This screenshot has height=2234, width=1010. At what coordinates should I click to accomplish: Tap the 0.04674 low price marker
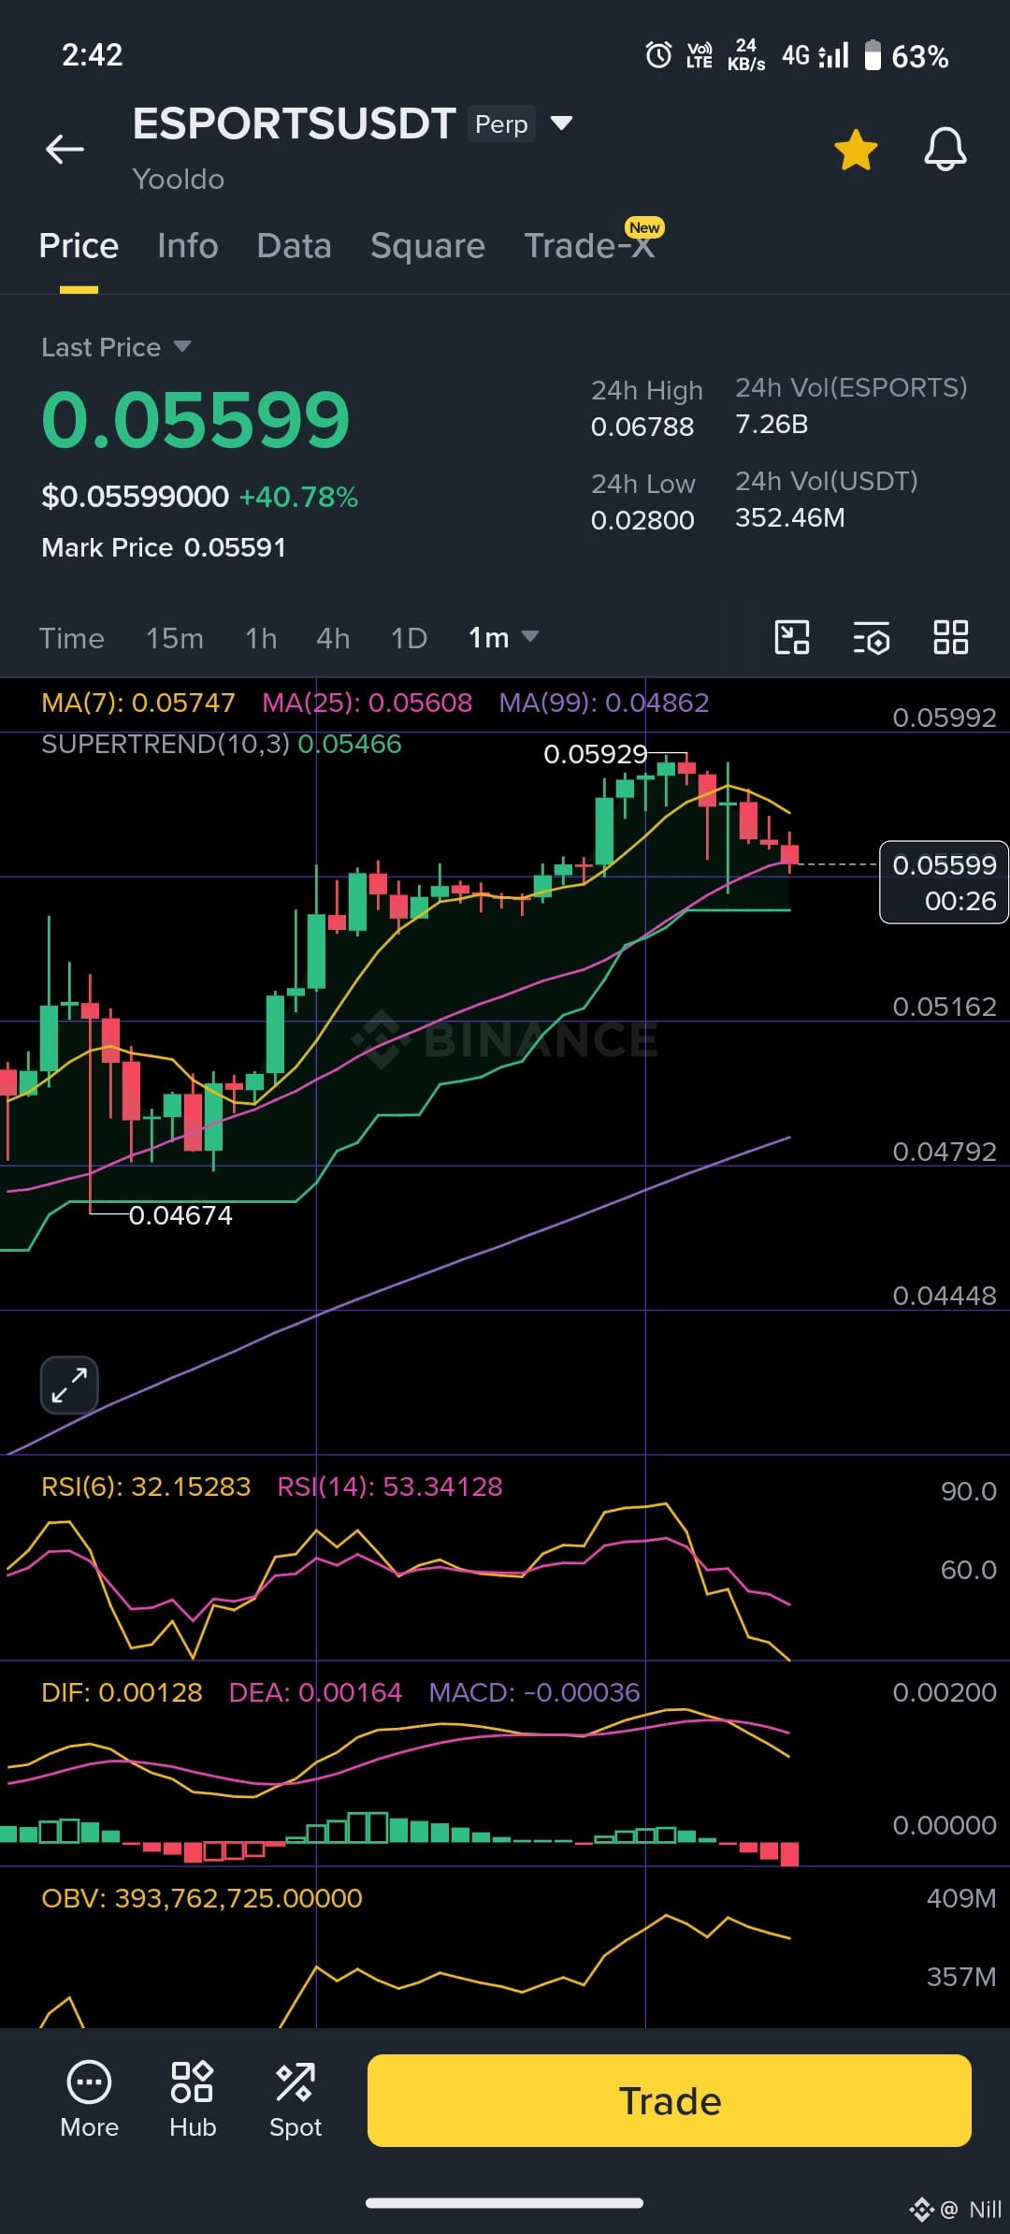click(180, 1215)
